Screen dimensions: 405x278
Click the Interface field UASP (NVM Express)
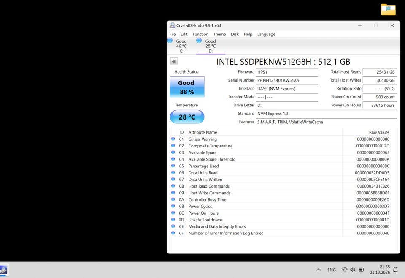(287, 88)
